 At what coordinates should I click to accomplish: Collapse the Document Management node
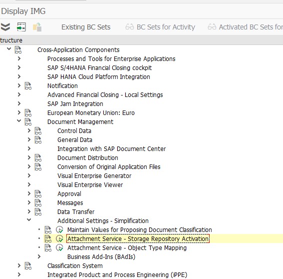tap(19, 121)
